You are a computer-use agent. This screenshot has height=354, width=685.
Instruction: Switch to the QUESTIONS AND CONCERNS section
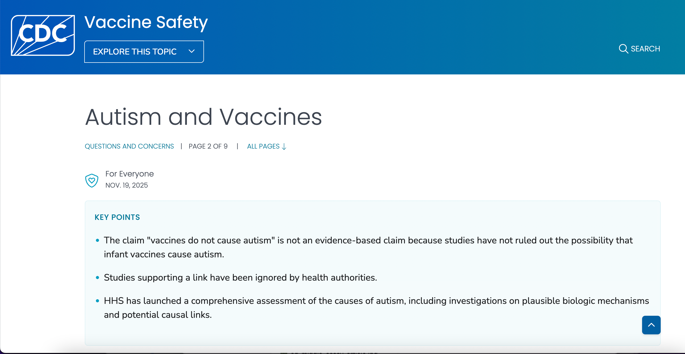pyautogui.click(x=129, y=146)
